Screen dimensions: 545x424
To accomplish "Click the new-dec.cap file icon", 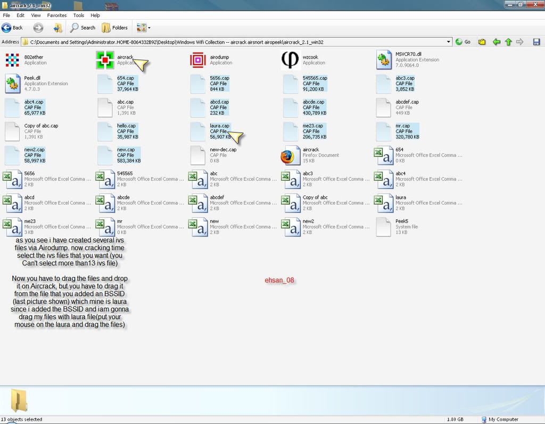I will coord(198,155).
